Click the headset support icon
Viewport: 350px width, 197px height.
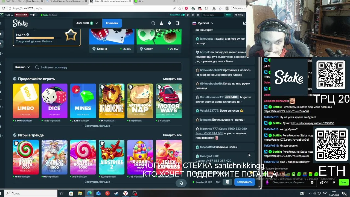coord(181,183)
